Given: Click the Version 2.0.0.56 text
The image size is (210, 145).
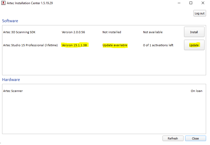Looking at the screenshot, I should (73, 32).
